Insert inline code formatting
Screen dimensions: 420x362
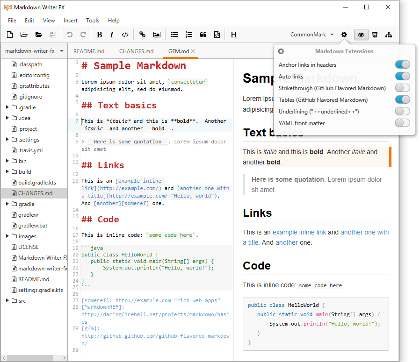[x=125, y=35]
